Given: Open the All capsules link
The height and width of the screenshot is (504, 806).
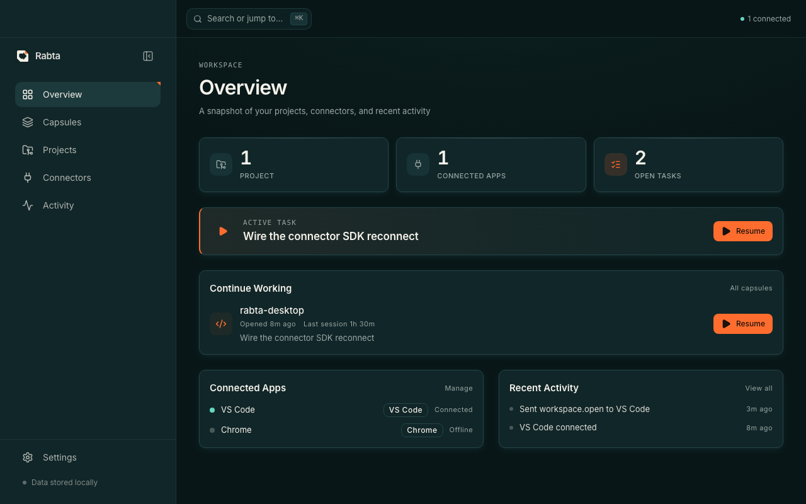Looking at the screenshot, I should pos(751,288).
